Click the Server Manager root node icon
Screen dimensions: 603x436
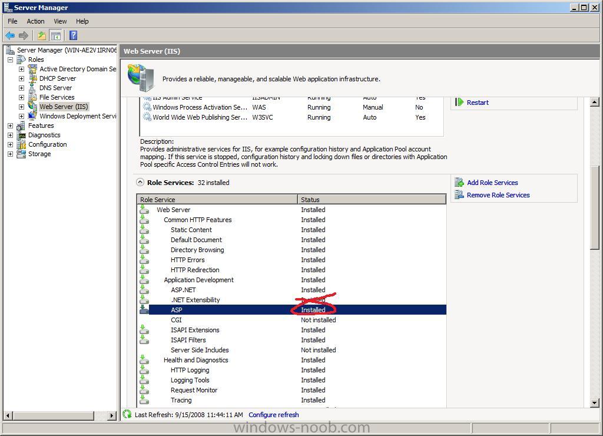(x=11, y=51)
